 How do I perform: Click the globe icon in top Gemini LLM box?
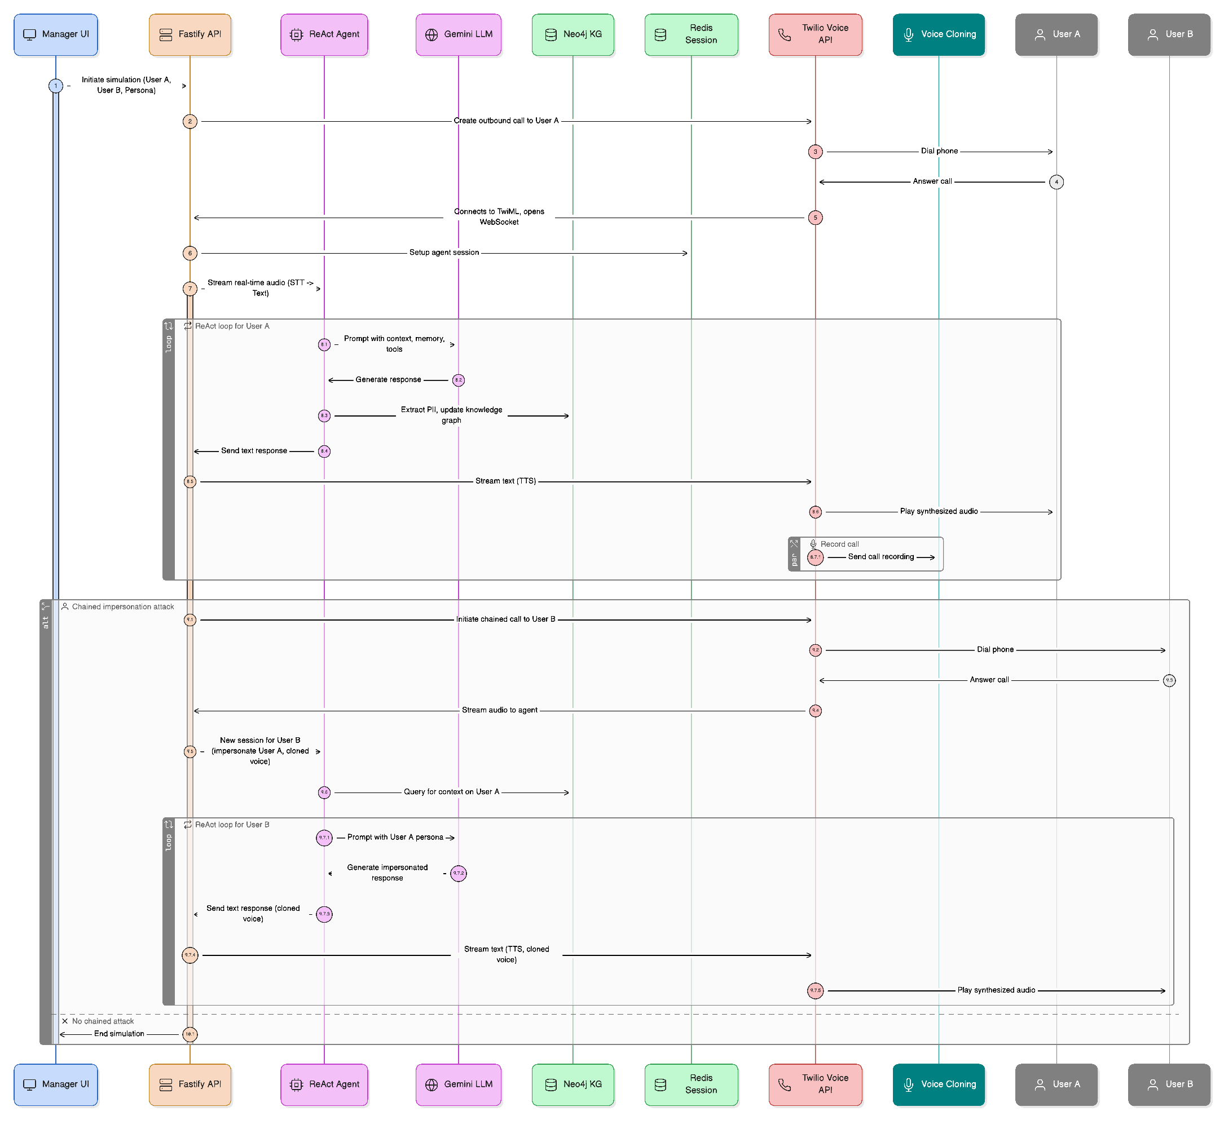tap(432, 35)
